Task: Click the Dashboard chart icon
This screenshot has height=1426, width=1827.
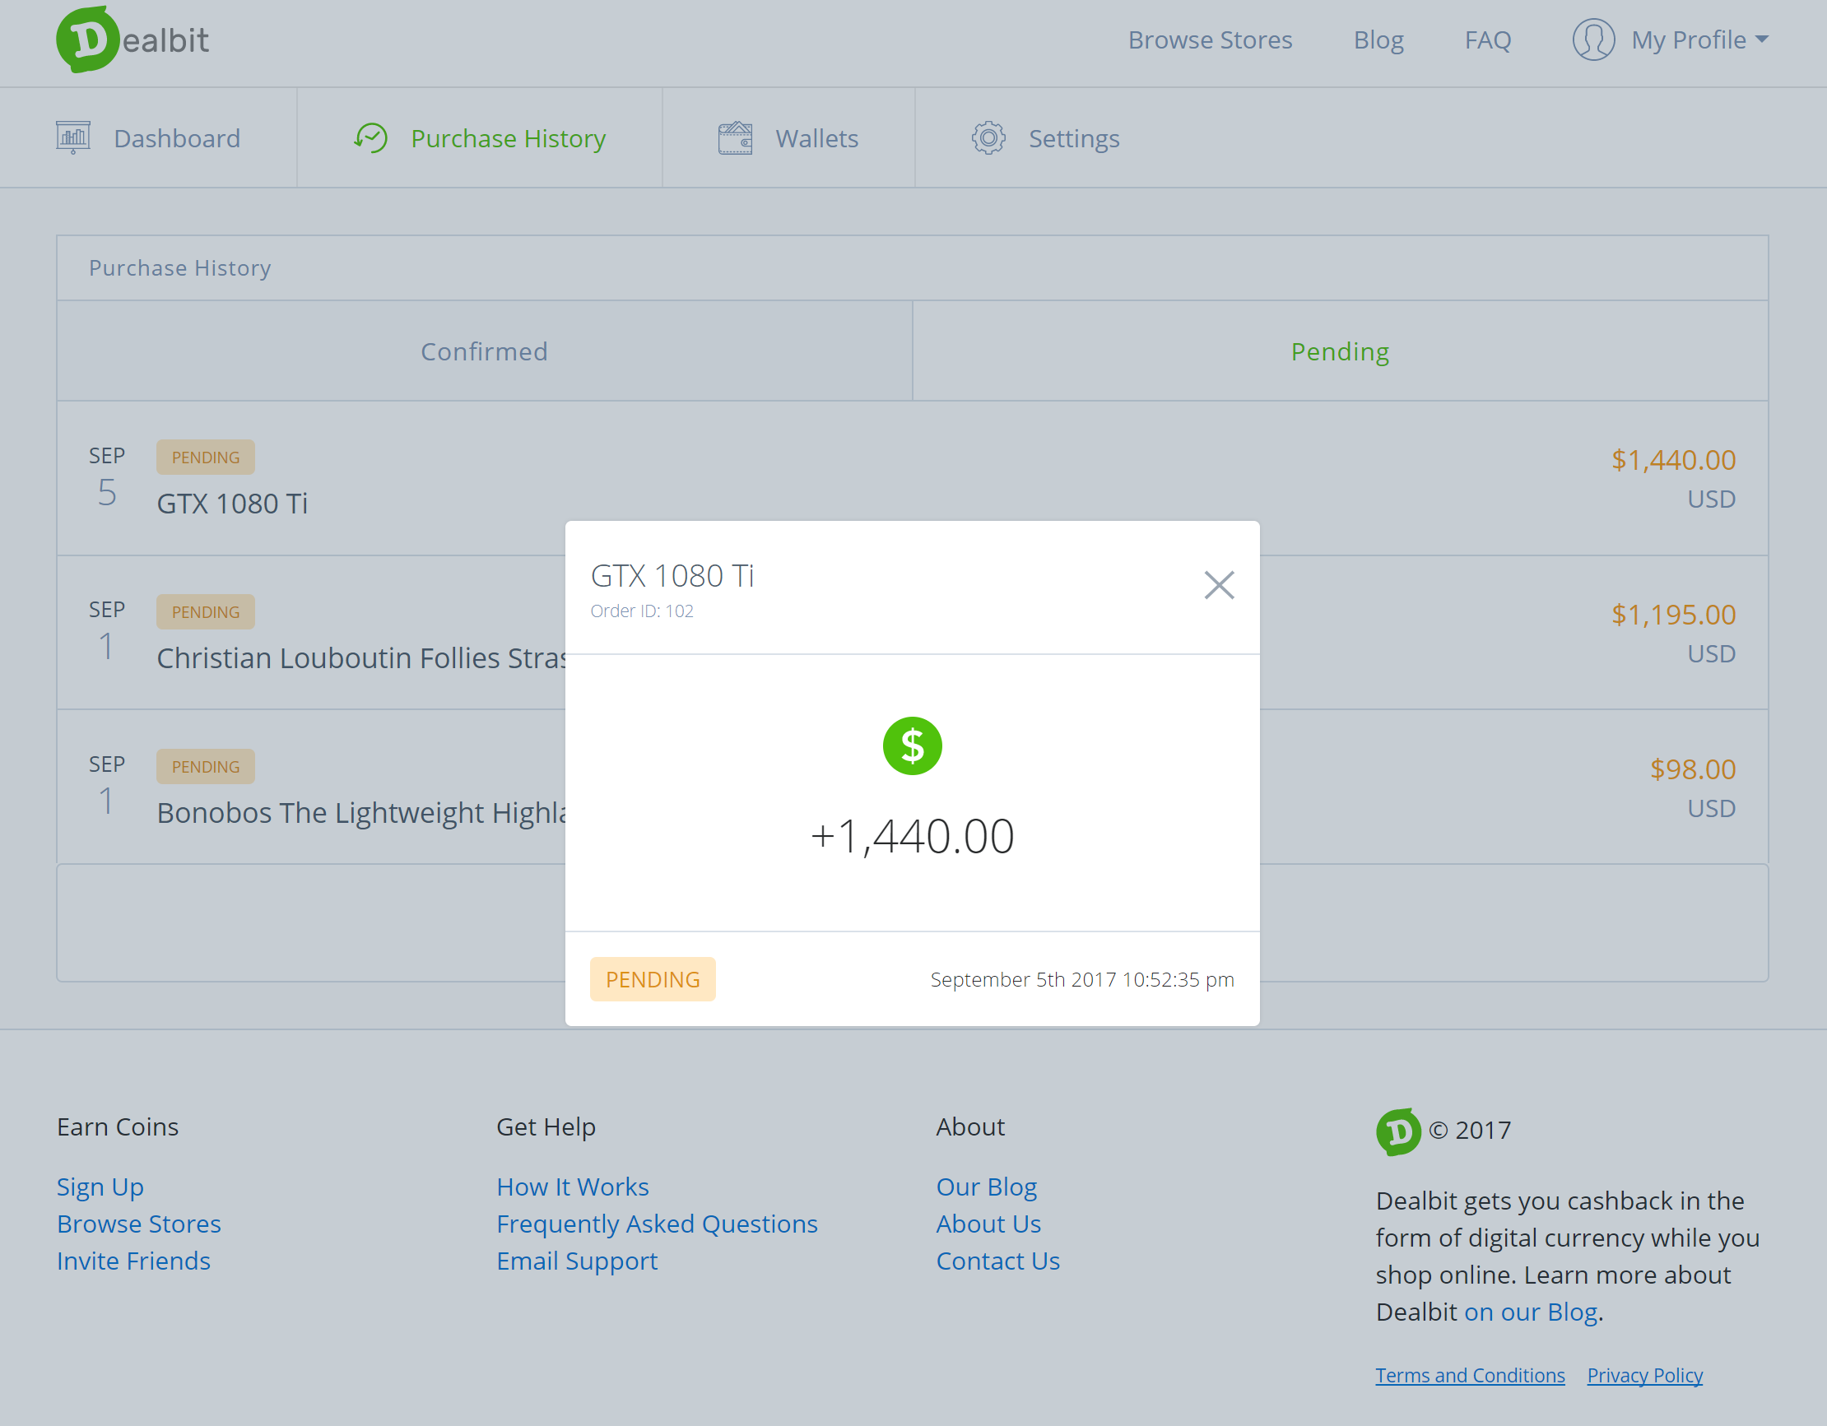Action: (x=72, y=137)
